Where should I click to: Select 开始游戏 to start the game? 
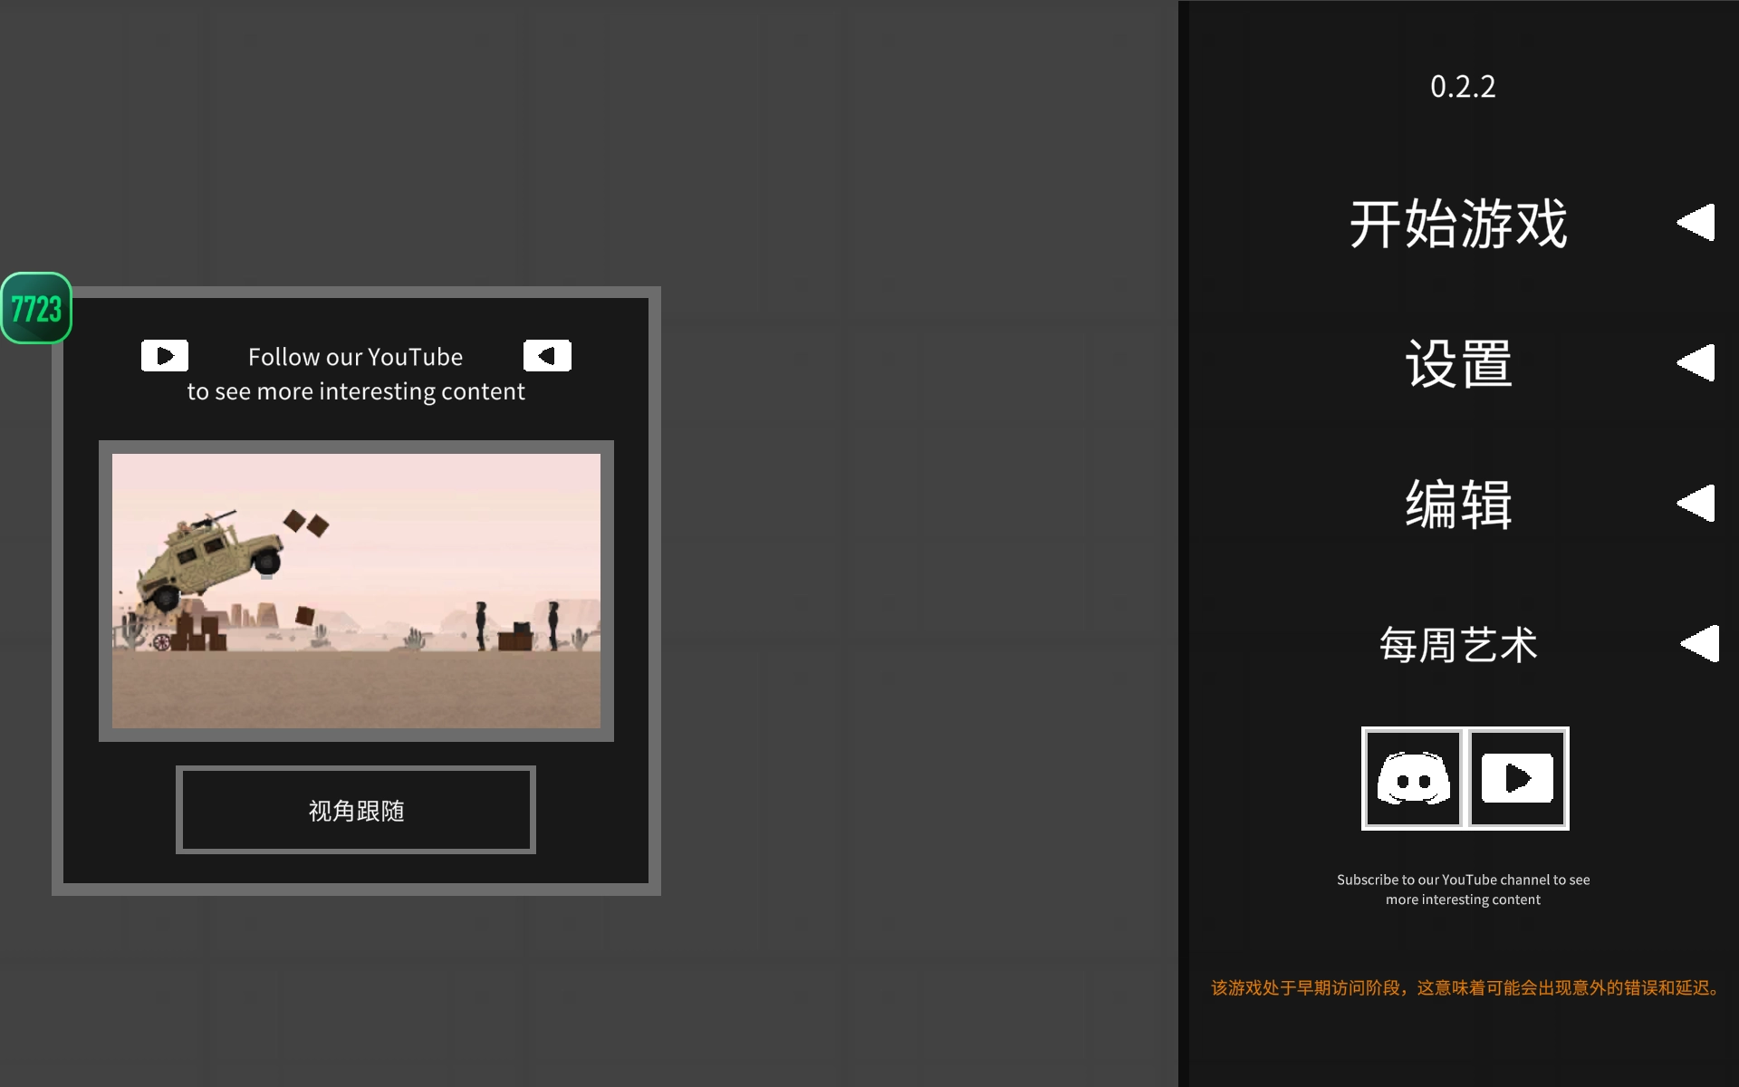[x=1458, y=224]
